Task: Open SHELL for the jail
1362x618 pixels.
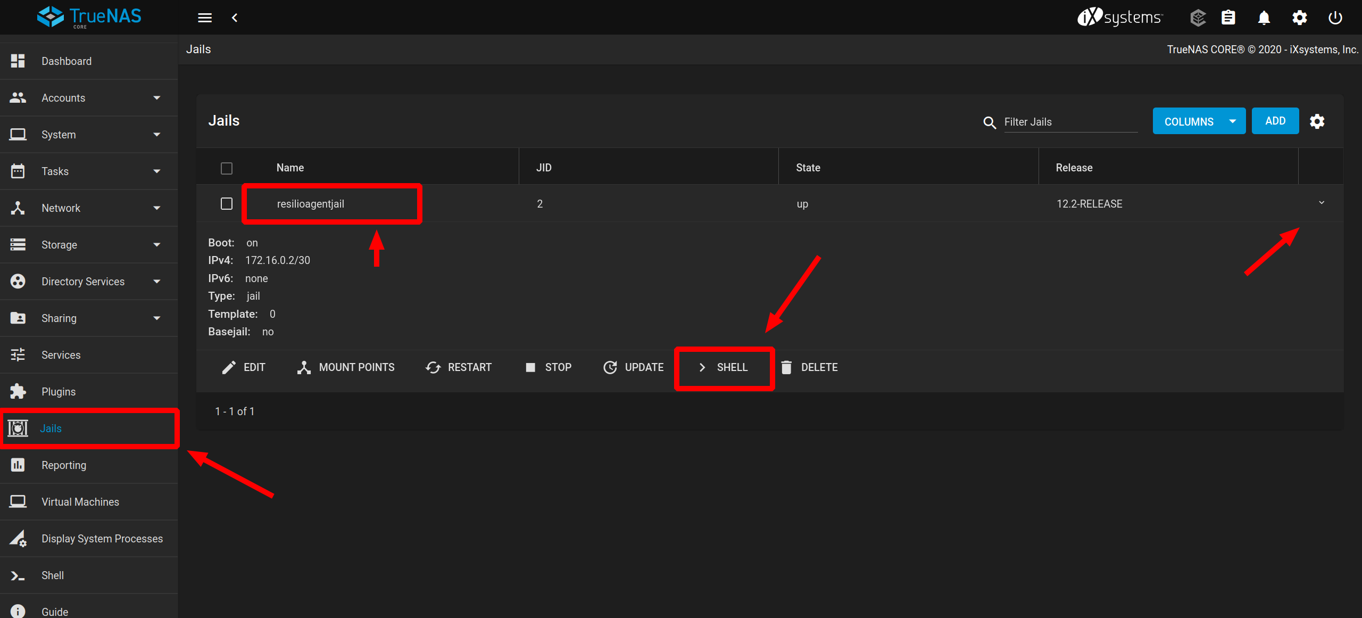Action: coord(724,367)
